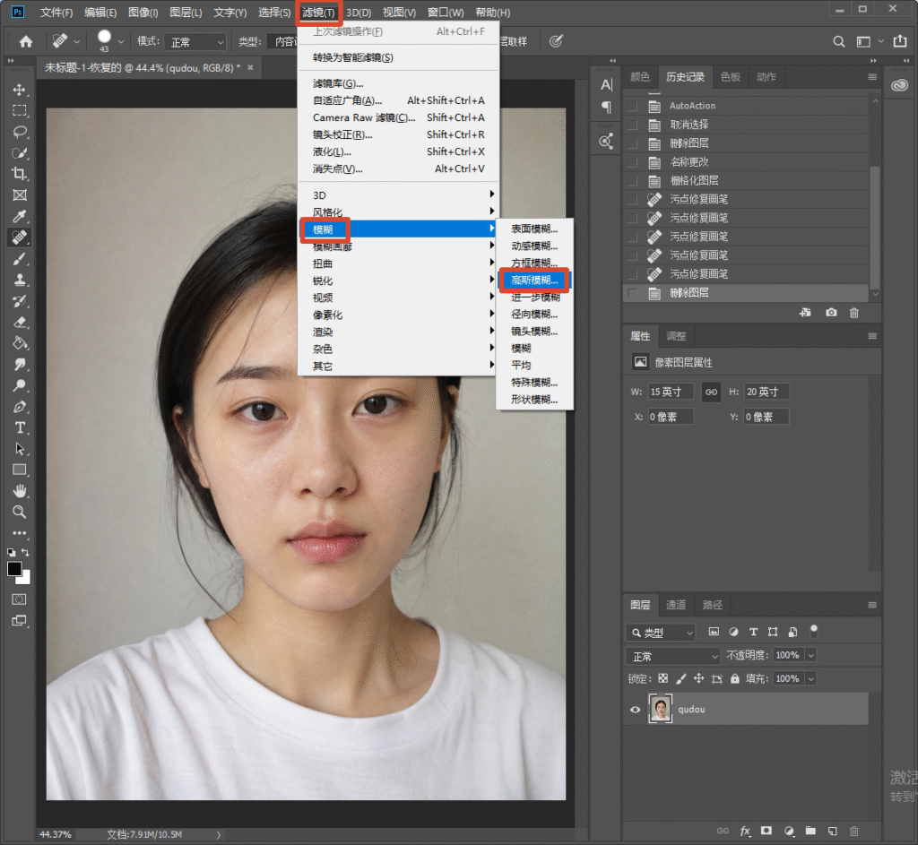Open 填充 fill dropdown arrow
Image resolution: width=918 pixels, height=845 pixels.
(810, 679)
